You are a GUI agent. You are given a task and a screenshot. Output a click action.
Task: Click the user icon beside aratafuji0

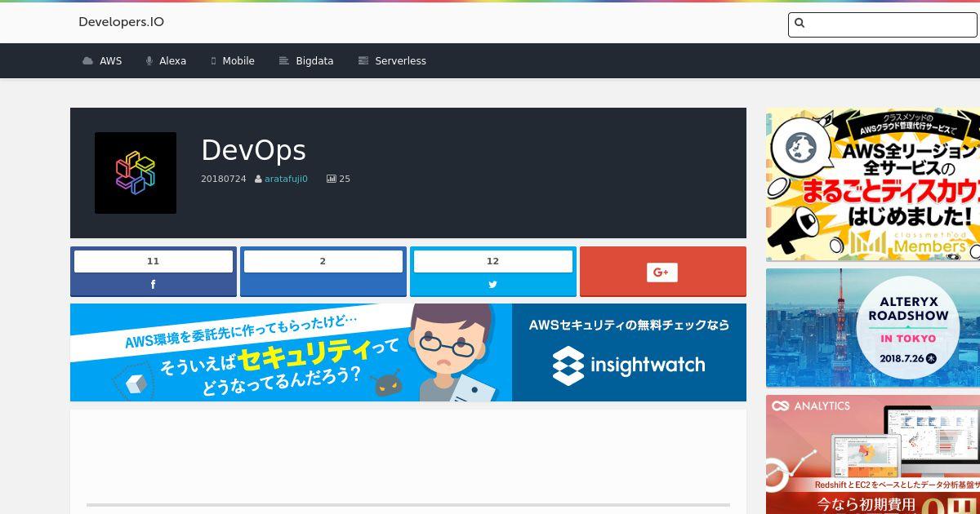tap(258, 179)
